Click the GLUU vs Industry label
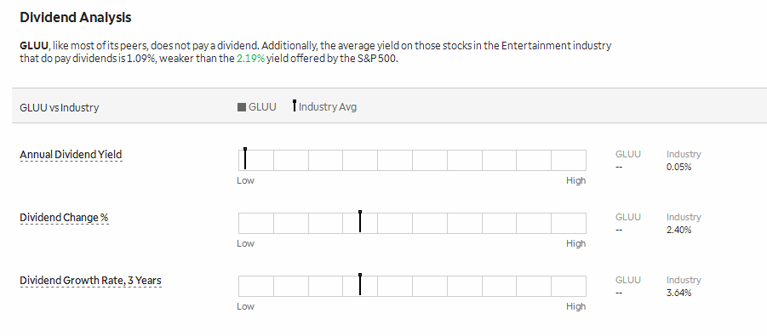This screenshot has height=336, width=767. (60, 107)
